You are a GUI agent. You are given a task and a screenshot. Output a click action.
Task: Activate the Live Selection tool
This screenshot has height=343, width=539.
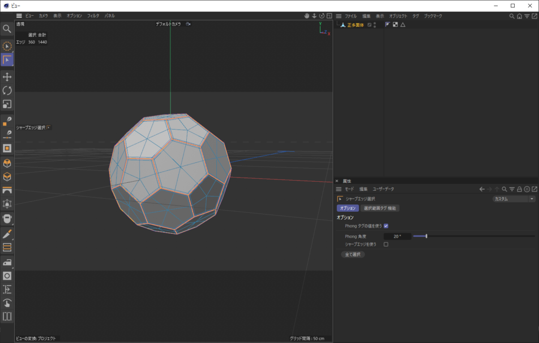[7, 46]
